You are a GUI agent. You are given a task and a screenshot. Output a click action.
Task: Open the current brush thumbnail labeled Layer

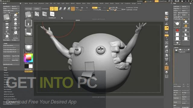click(29, 15)
